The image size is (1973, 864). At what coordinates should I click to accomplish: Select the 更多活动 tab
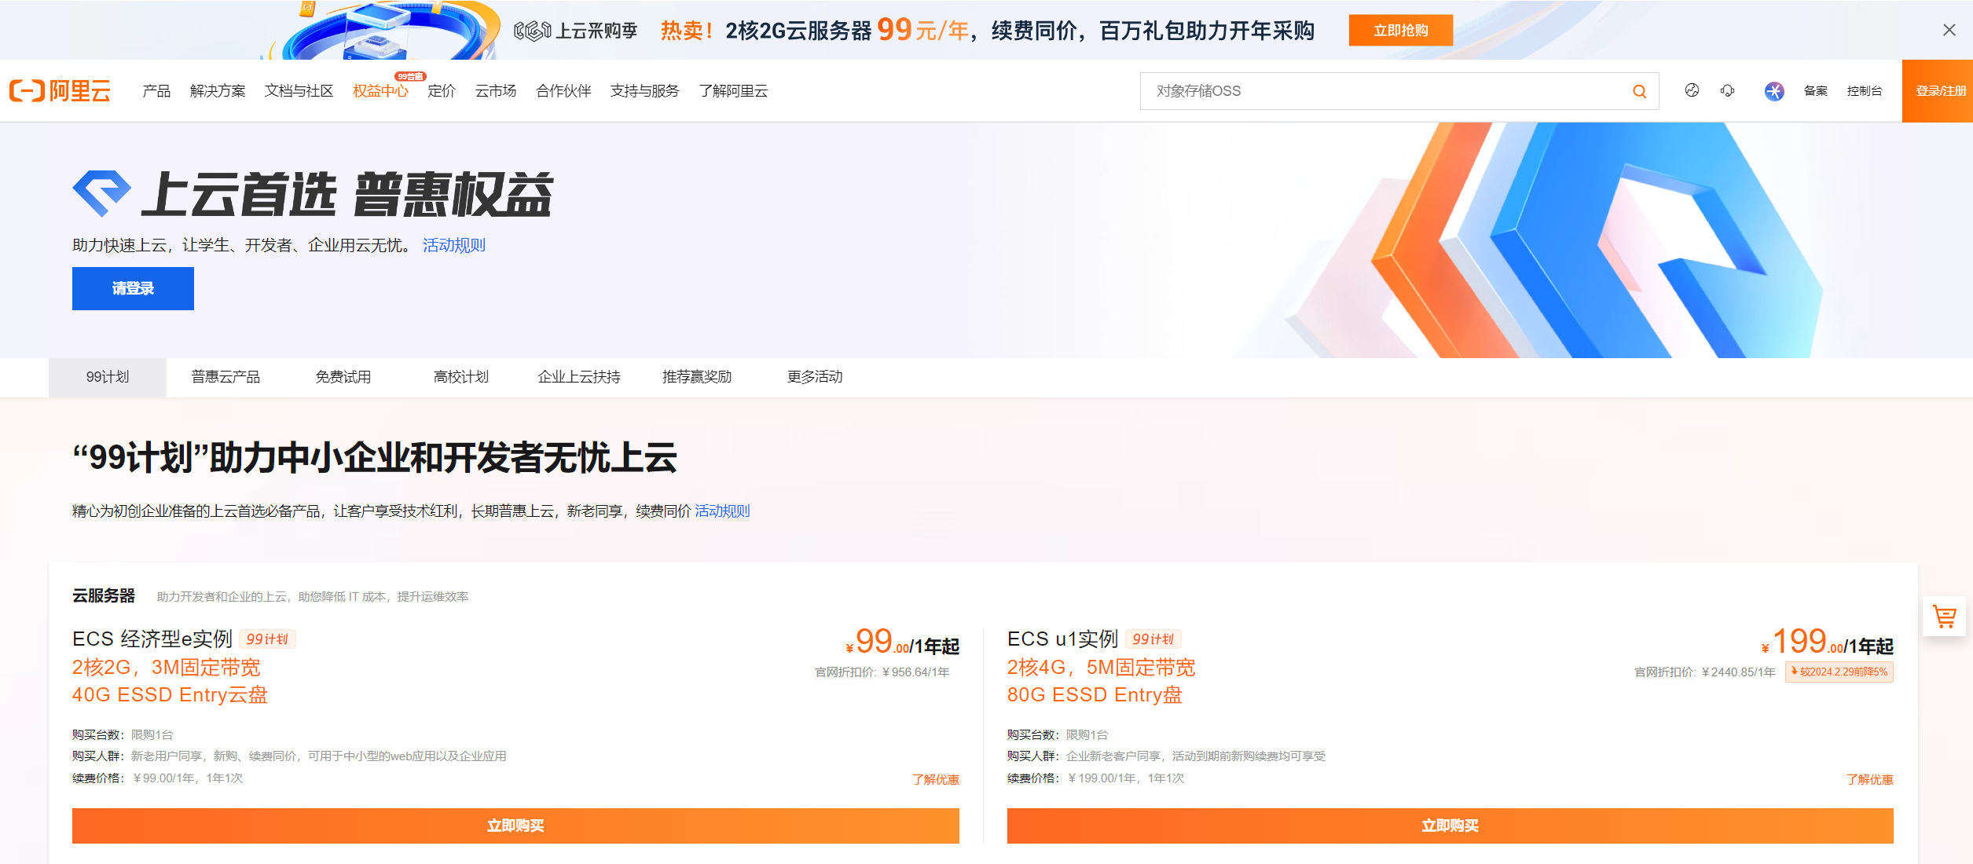pos(815,377)
